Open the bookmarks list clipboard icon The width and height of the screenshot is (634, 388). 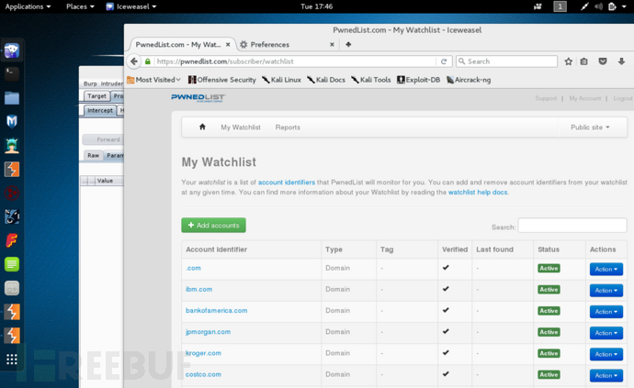583,61
